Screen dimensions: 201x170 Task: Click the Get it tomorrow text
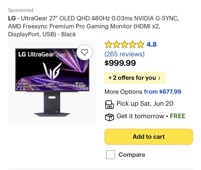pyautogui.click(x=140, y=116)
